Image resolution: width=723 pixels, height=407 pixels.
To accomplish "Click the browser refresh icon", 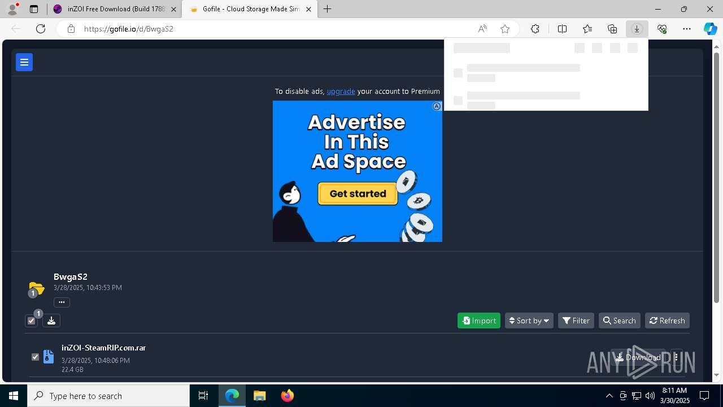I will click(x=41, y=29).
